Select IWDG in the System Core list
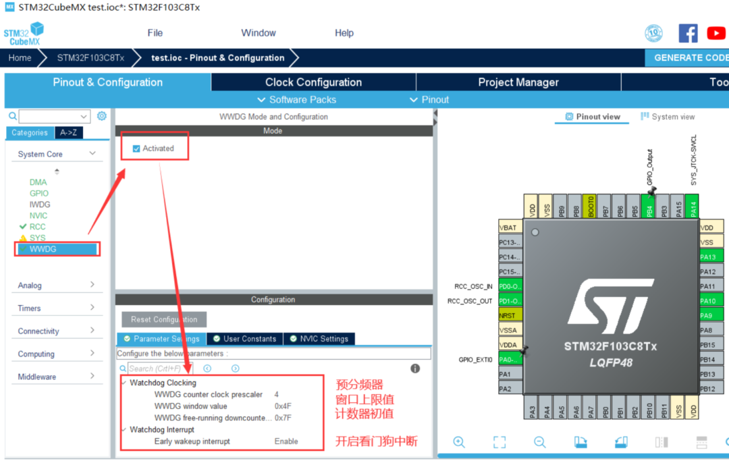The image size is (729, 461). click(x=40, y=205)
